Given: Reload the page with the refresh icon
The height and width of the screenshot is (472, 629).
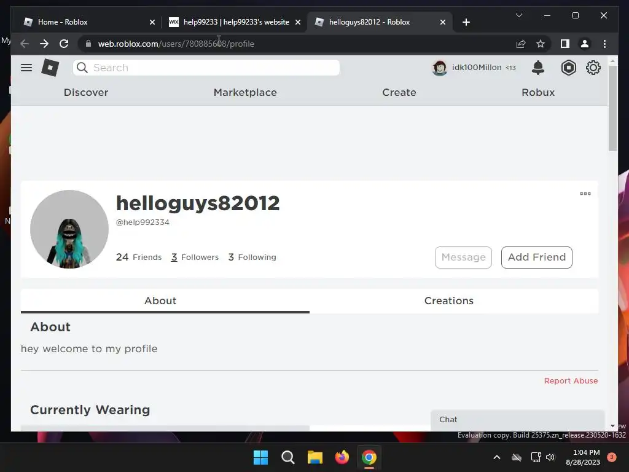Looking at the screenshot, I should (x=64, y=44).
